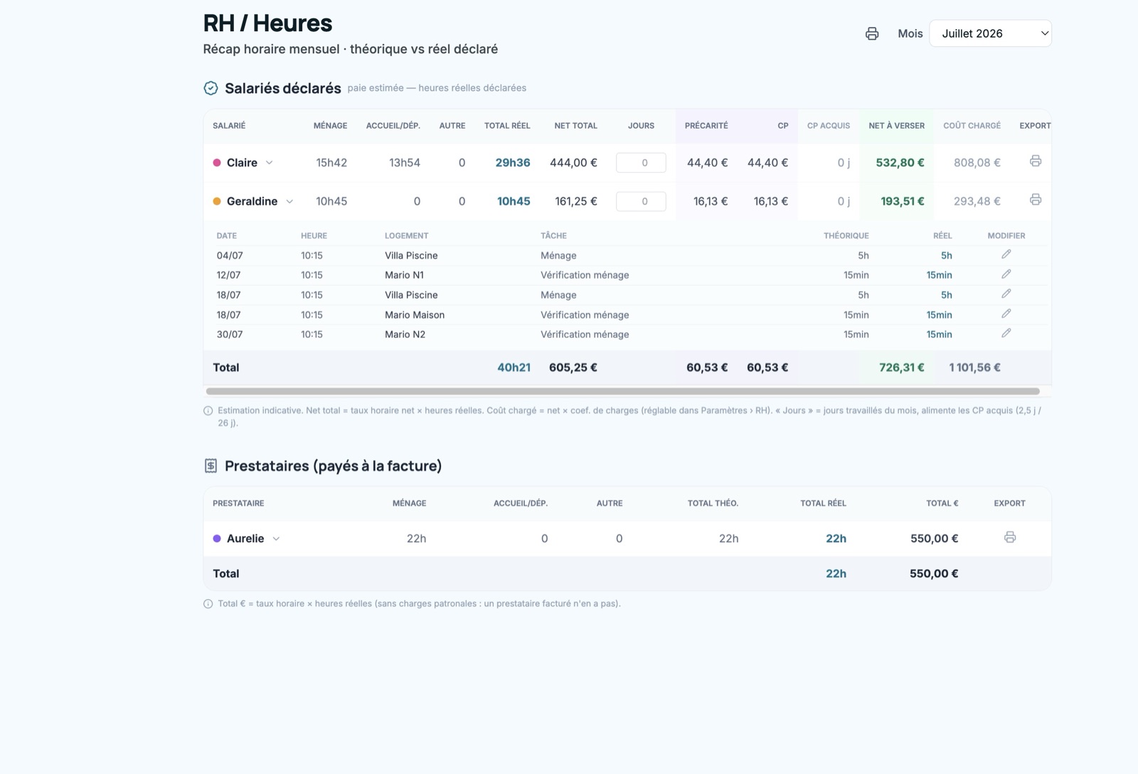Click the info icon beside Estimation indicative

point(208,411)
